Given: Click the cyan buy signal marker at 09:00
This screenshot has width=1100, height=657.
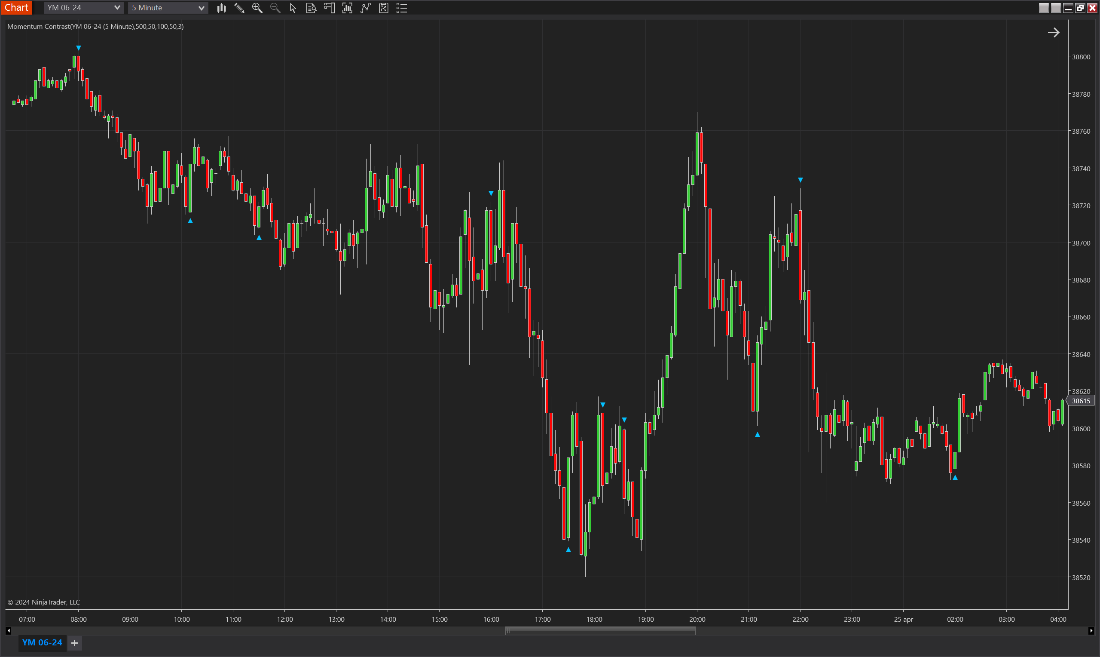Looking at the screenshot, I should tap(191, 221).
